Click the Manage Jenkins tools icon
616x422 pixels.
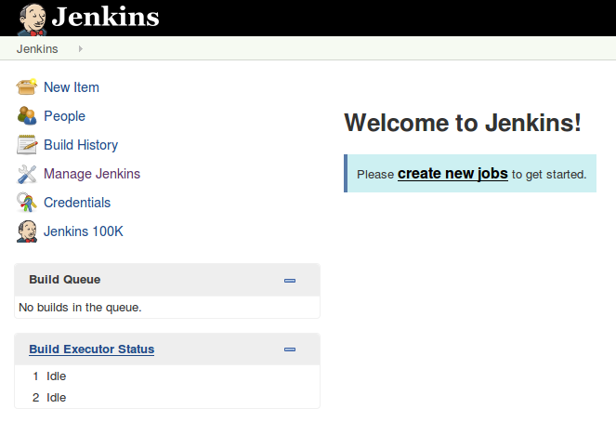(27, 174)
